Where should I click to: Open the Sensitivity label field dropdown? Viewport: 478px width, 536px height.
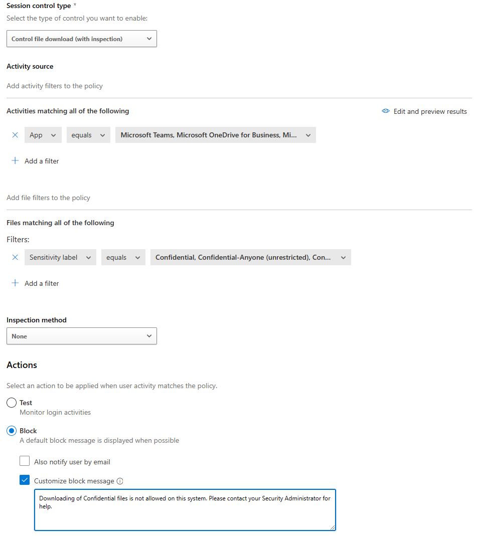[x=61, y=257]
